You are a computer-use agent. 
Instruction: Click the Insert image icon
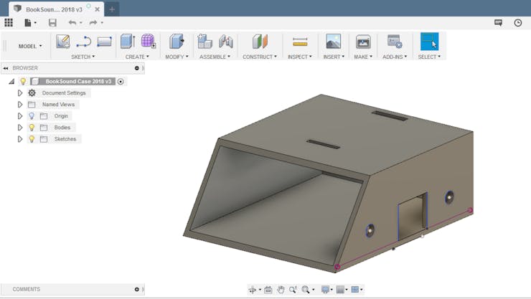[x=333, y=42]
